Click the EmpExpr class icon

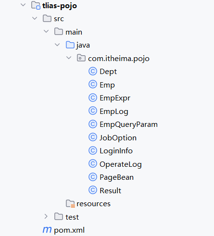[x=93, y=98]
